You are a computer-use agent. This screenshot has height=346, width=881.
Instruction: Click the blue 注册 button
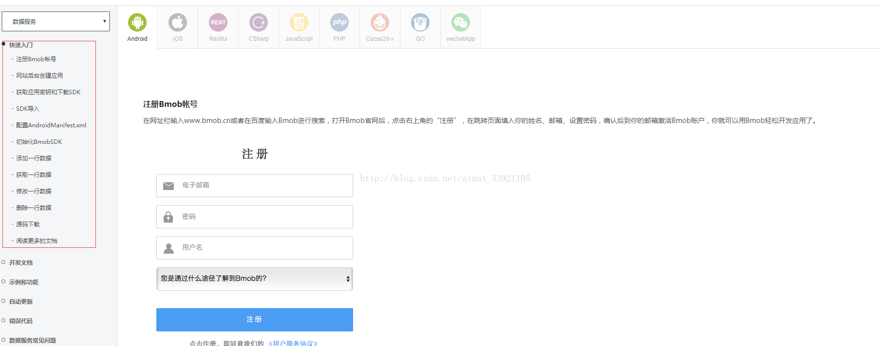coord(255,320)
